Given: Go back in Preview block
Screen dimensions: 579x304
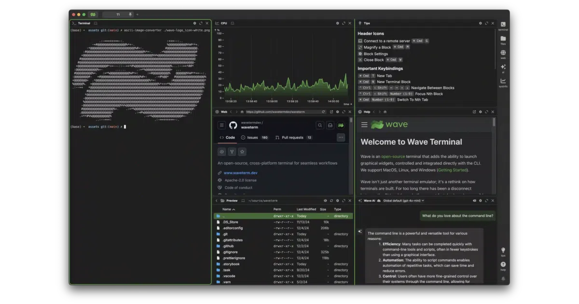Looking at the screenshot, I should [216, 201].
